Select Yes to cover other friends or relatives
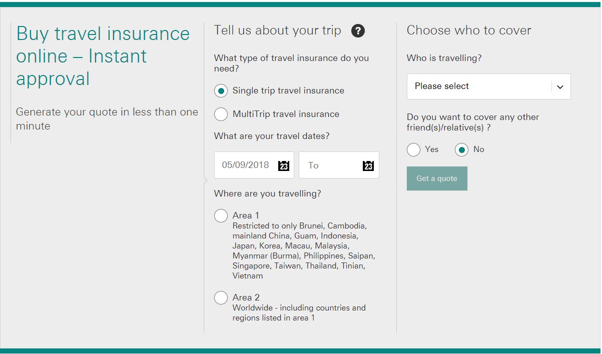This screenshot has height=354, width=602. (414, 149)
